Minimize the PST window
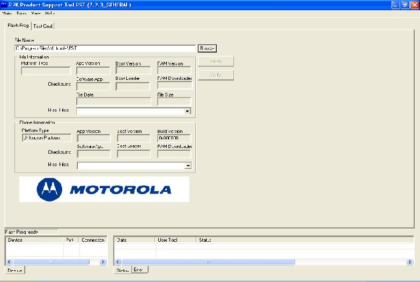 point(396,5)
